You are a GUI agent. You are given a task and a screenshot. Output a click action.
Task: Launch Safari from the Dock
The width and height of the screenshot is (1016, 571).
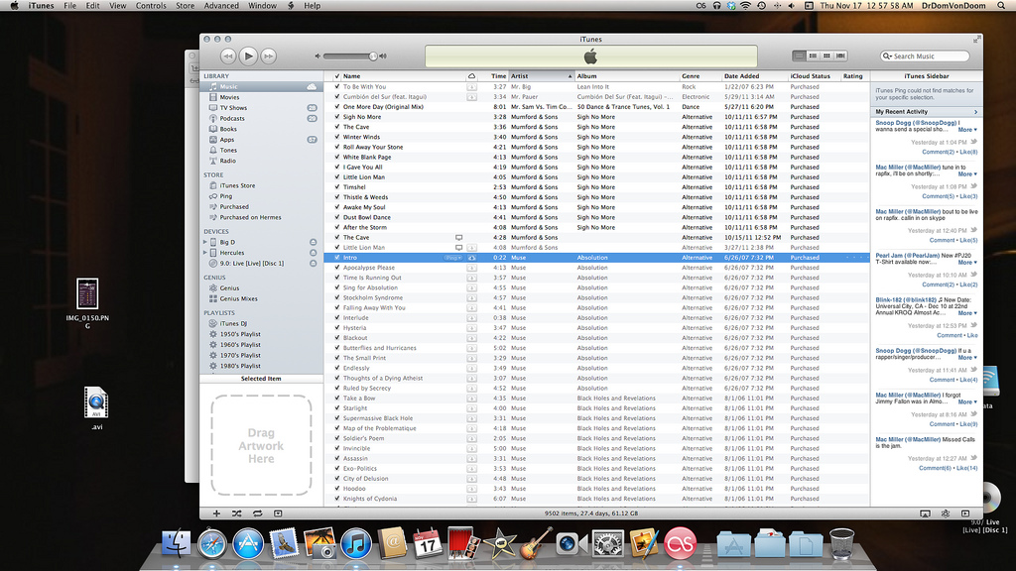(x=212, y=543)
